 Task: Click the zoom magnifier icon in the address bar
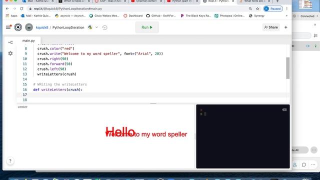[250, 8]
